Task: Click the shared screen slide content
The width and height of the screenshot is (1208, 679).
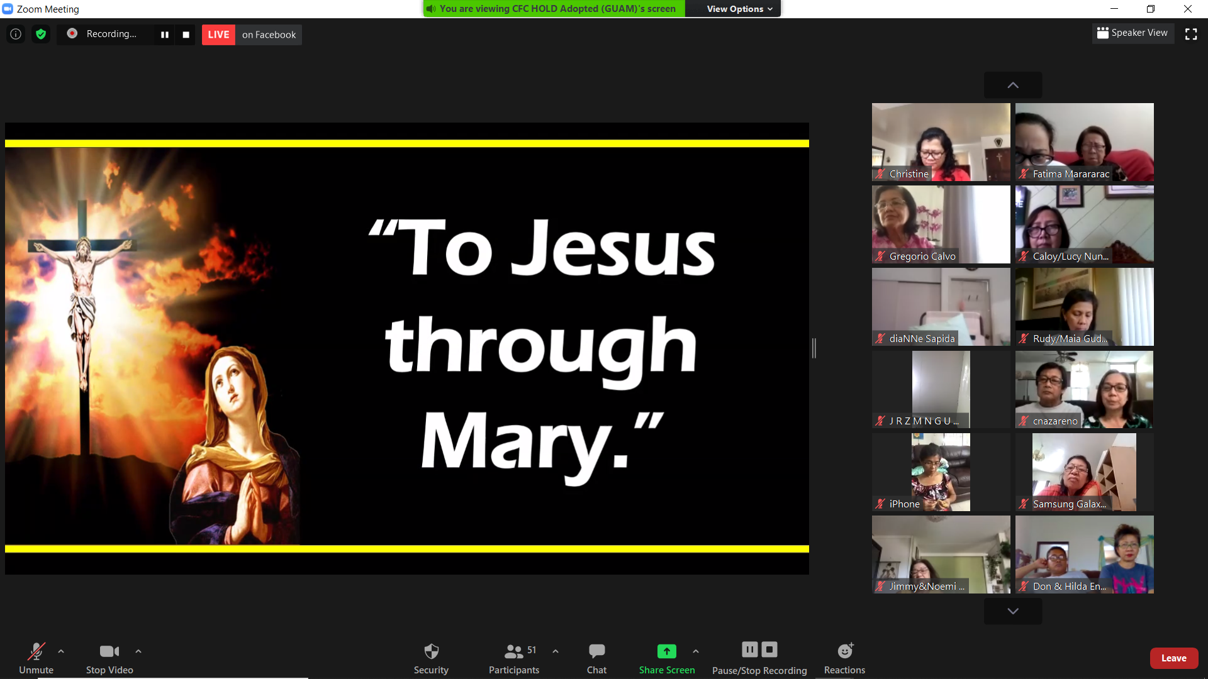Action: 407,348
